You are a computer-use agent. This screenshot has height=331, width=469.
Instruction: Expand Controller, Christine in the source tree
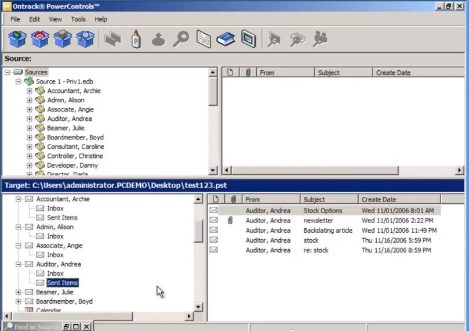click(x=30, y=156)
